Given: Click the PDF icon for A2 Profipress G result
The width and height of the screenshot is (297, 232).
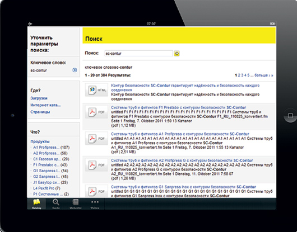Looking at the screenshot, I should tap(96, 165).
